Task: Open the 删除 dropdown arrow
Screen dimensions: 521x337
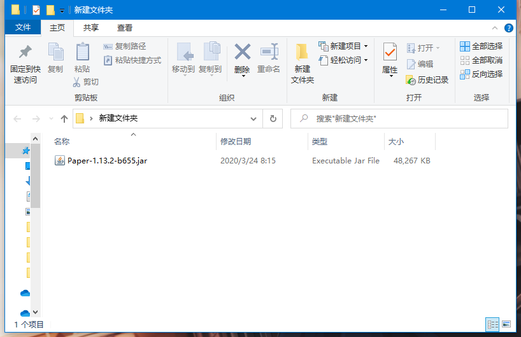Action: [243, 76]
